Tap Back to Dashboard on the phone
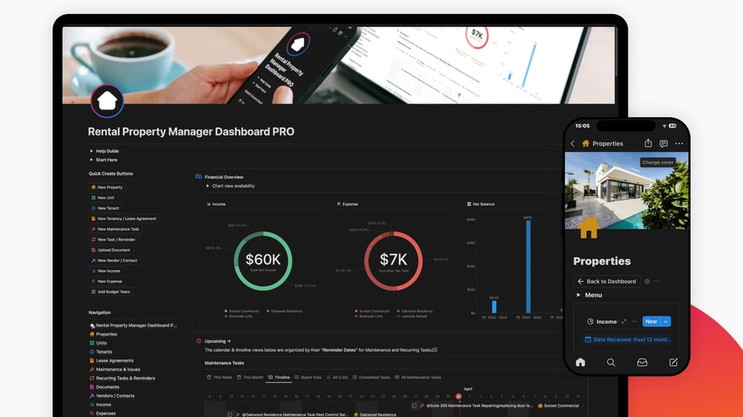The height and width of the screenshot is (417, 743). [607, 281]
